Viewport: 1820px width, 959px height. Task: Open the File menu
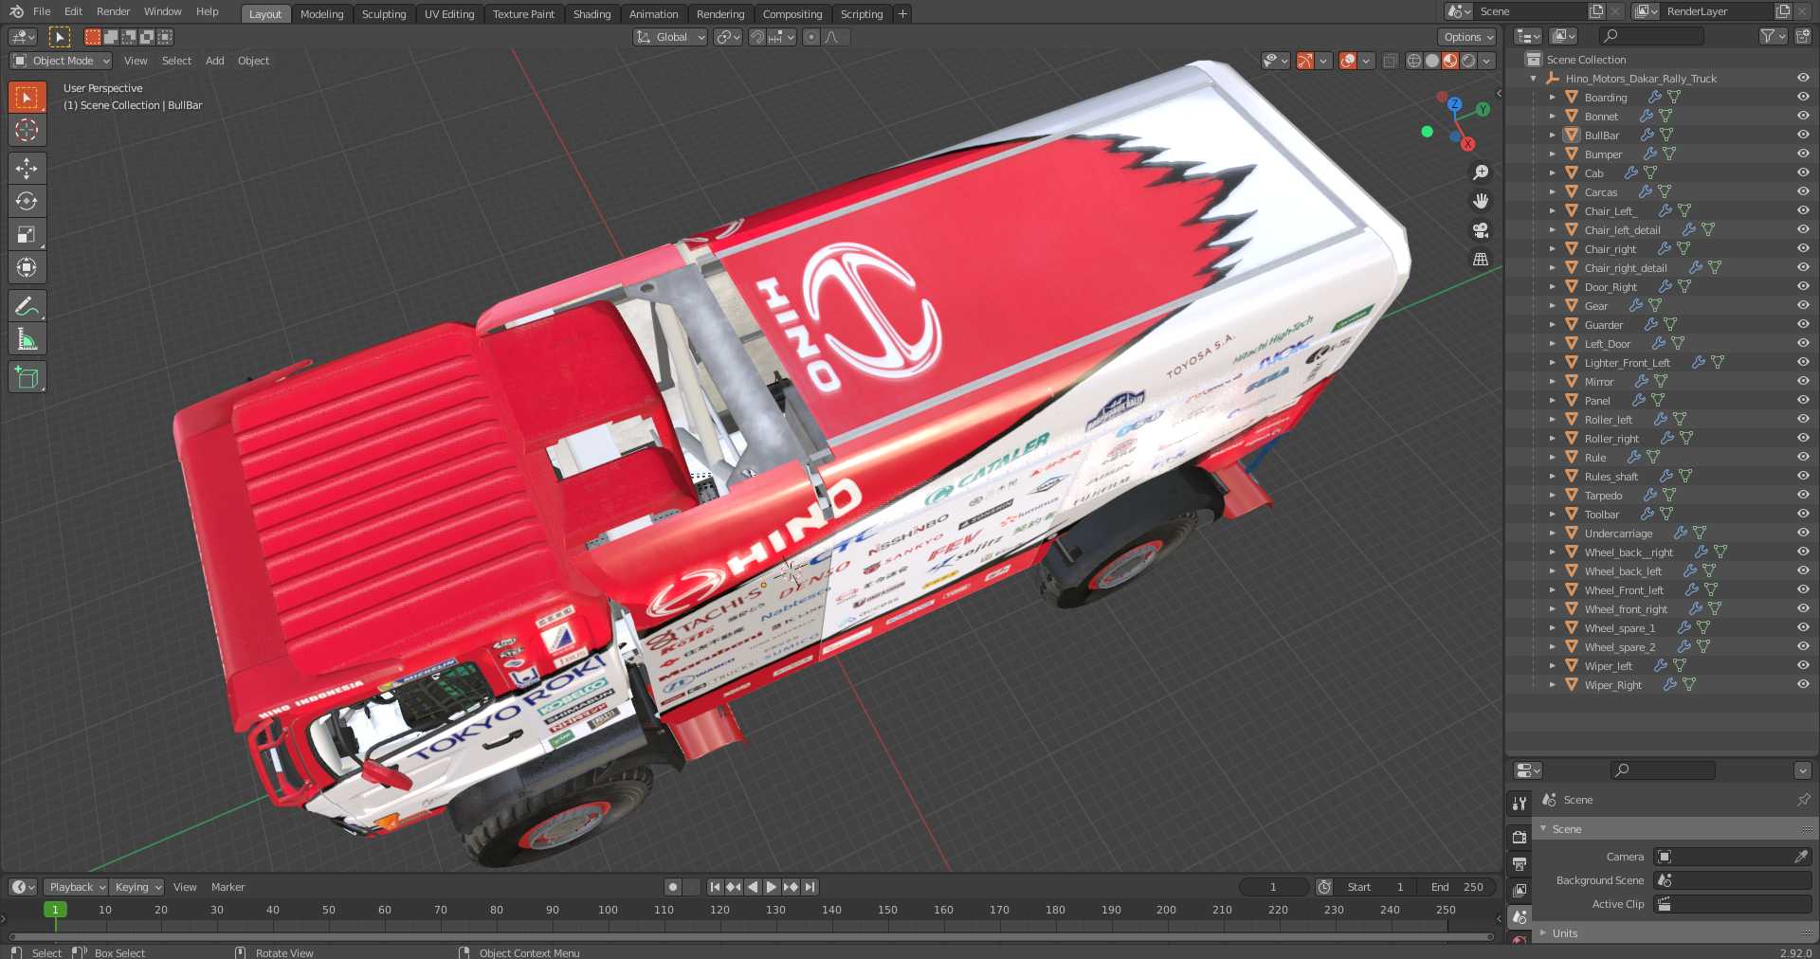coord(42,11)
